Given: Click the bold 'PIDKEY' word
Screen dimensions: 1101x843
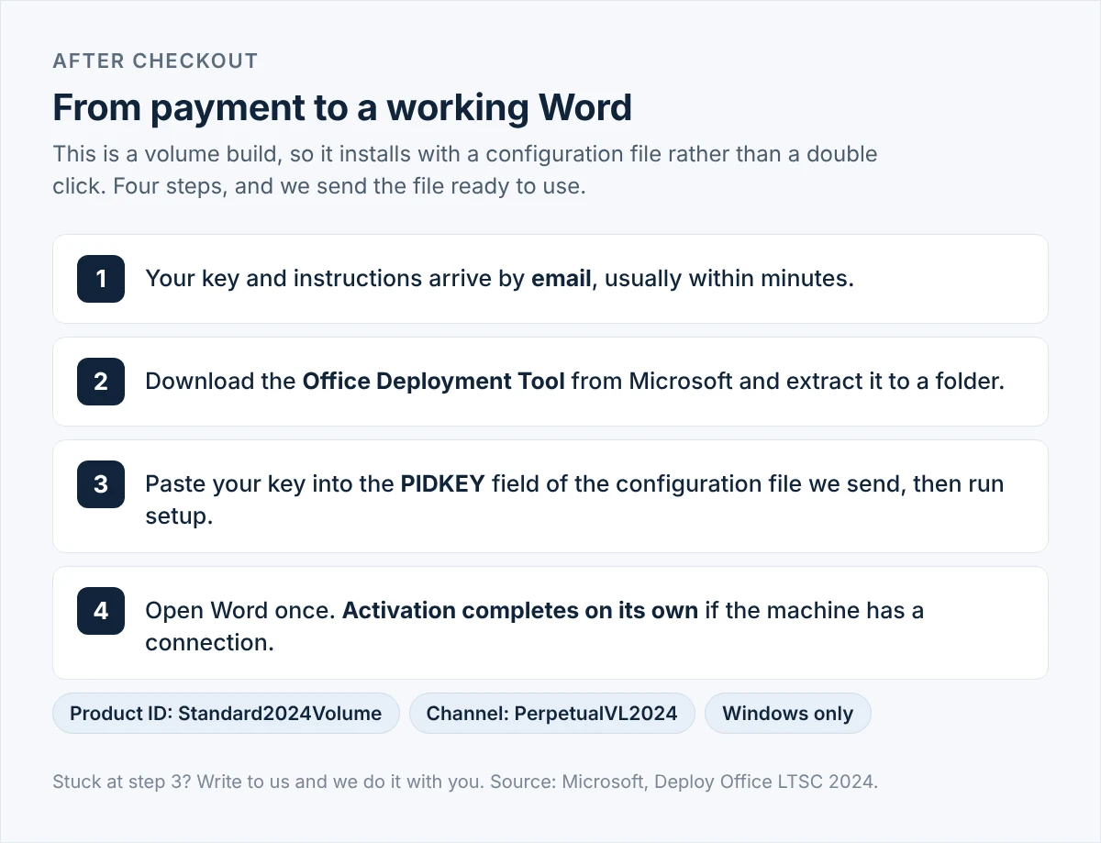Looking at the screenshot, I should pyautogui.click(x=442, y=484).
